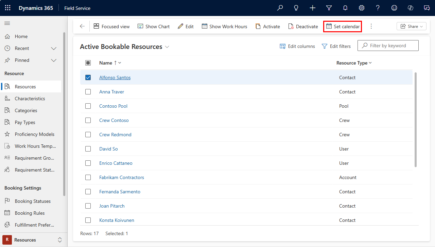435x247 pixels.
Task: Click the Search magnifier icon in the header
Action: coord(280,8)
